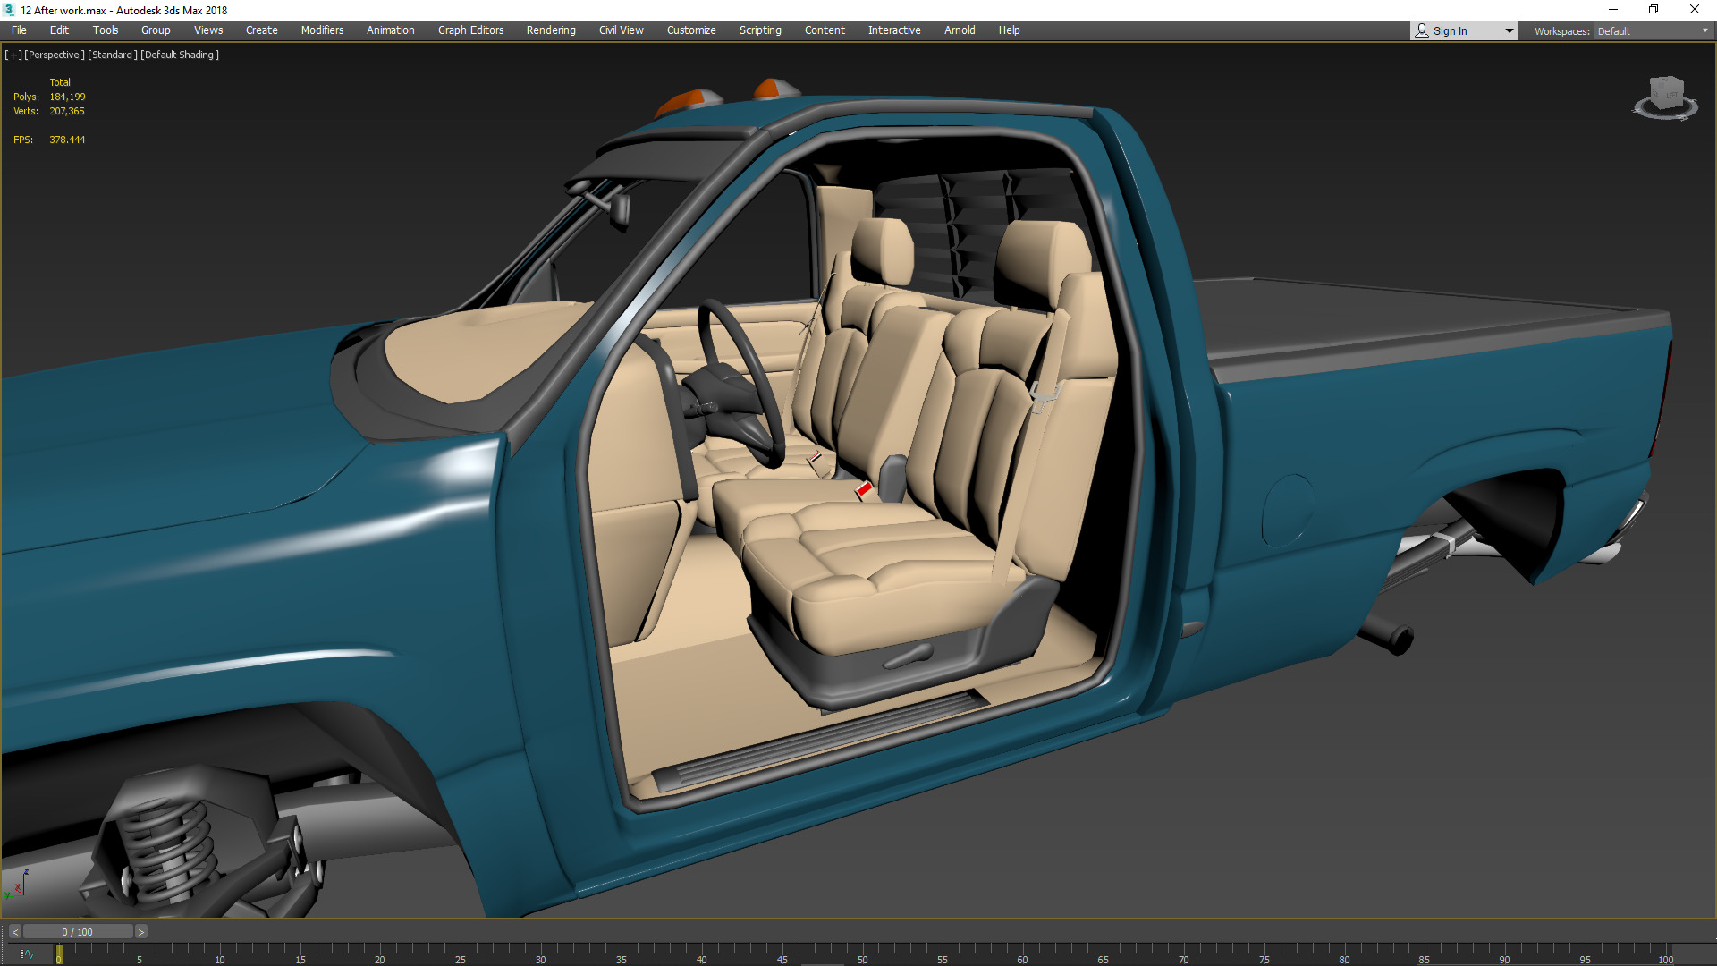The image size is (1717, 966).
Task: Open the viewport [+] general menu
Action: (x=13, y=55)
